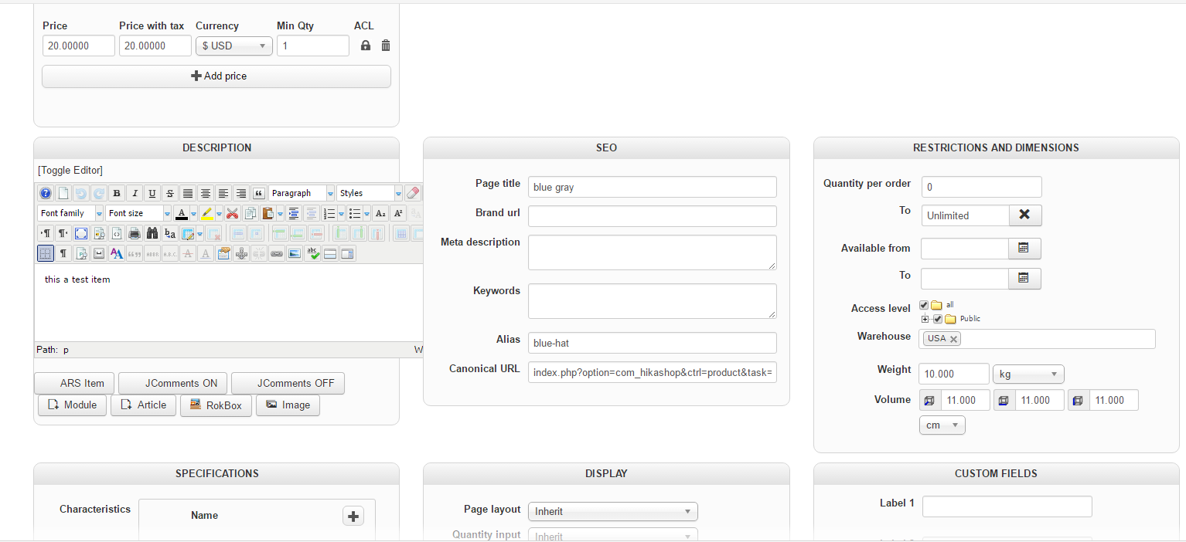Clear the Unlimited quantity with X button

tap(1025, 215)
